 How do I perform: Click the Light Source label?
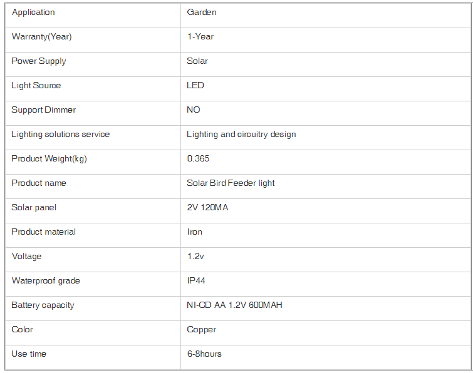click(36, 86)
